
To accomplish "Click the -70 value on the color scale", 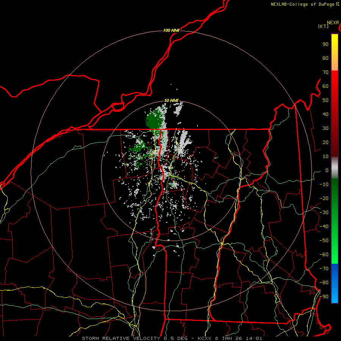I will coord(324,269).
